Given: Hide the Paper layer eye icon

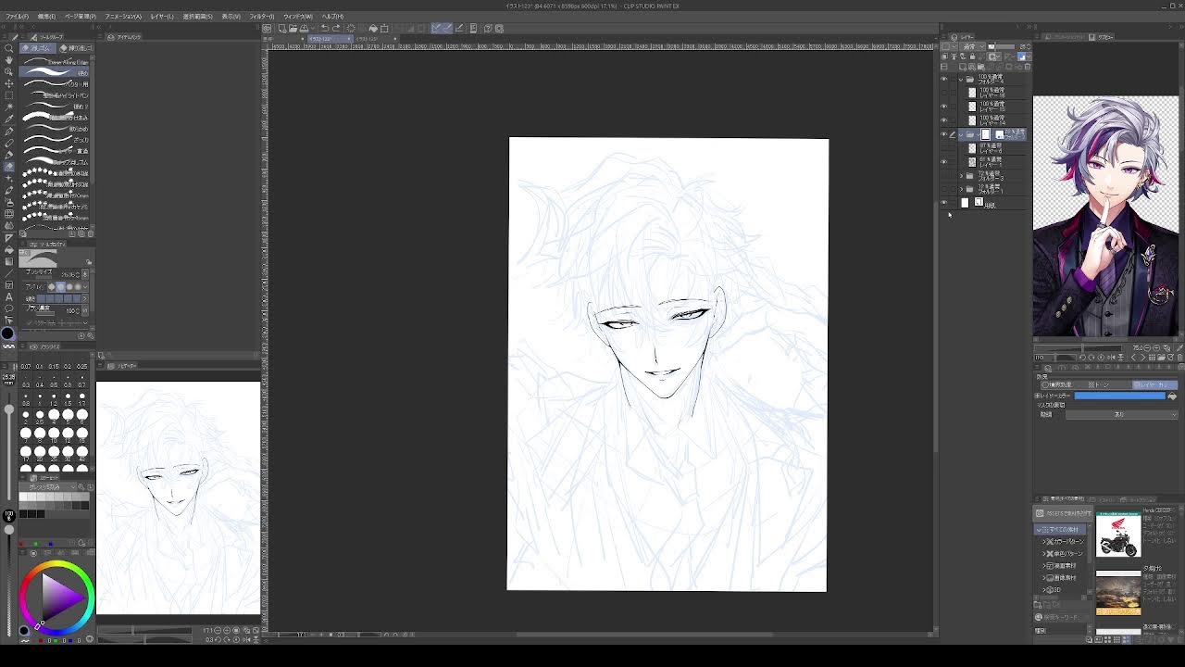Looking at the screenshot, I should coord(944,203).
